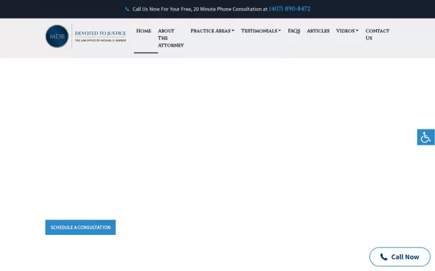Navigate to the FAQs page
The image size is (435, 271).
click(x=294, y=31)
